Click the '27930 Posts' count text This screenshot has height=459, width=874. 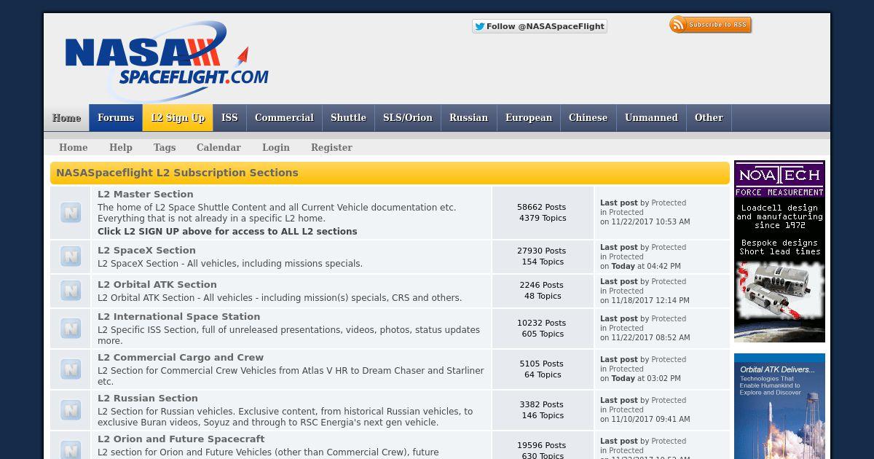(x=541, y=251)
